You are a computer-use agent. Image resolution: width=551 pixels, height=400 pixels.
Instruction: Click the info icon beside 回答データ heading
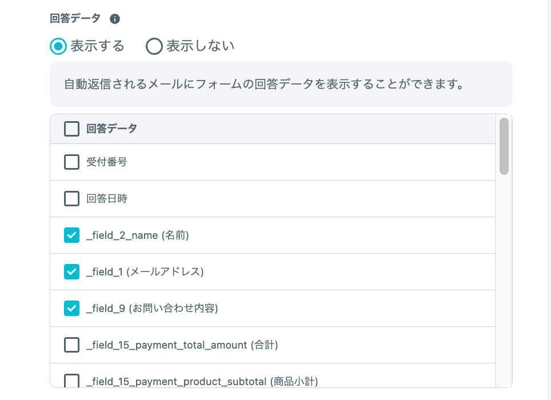[114, 19]
